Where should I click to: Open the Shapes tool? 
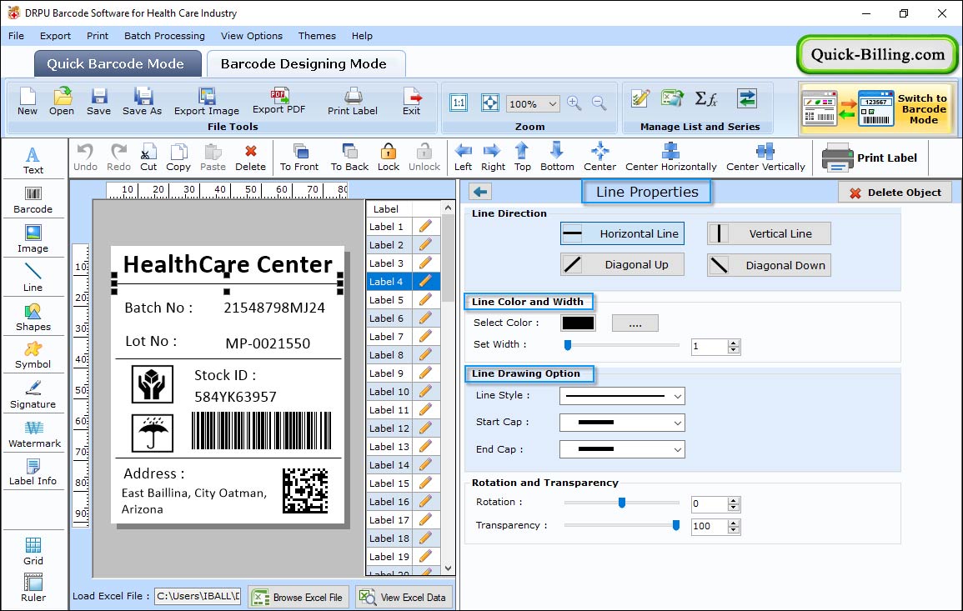tap(33, 317)
